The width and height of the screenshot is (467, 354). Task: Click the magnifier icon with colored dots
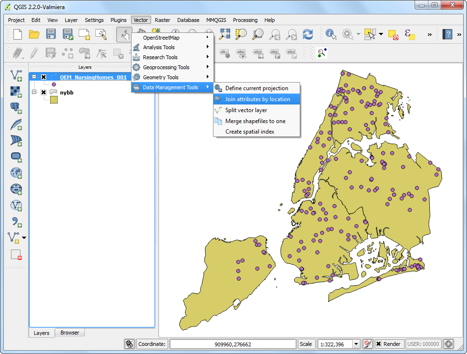(322, 53)
